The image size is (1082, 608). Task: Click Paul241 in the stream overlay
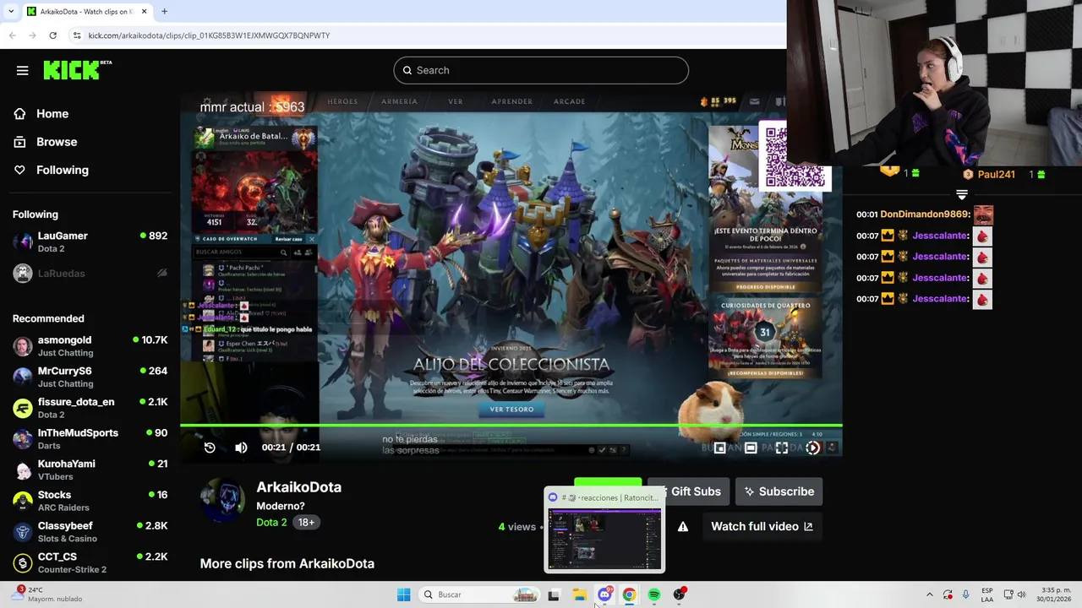coord(996,174)
